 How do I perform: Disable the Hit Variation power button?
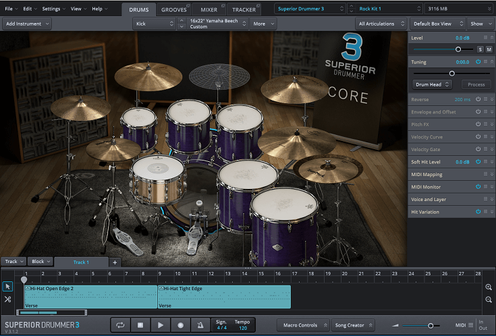[x=478, y=212]
